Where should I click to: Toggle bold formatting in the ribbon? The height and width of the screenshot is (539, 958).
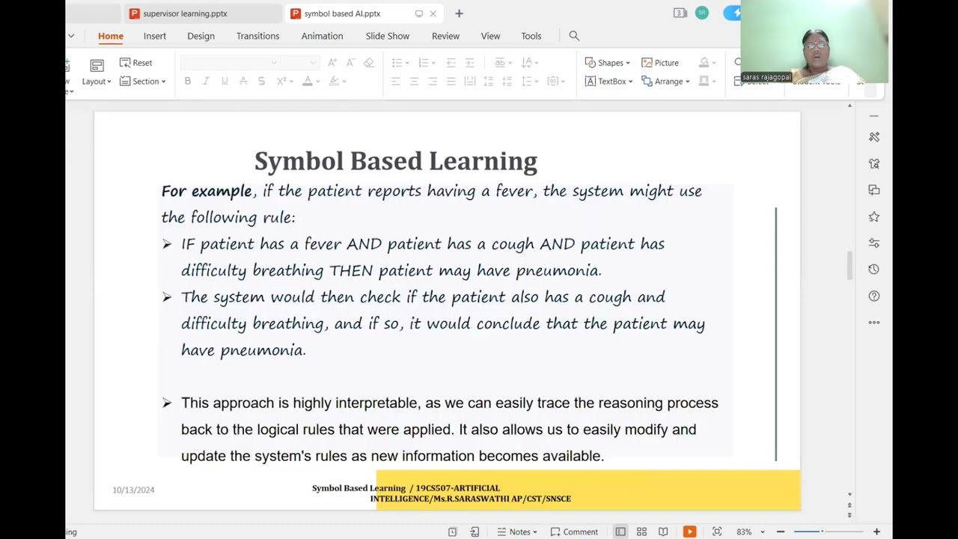pyautogui.click(x=187, y=81)
